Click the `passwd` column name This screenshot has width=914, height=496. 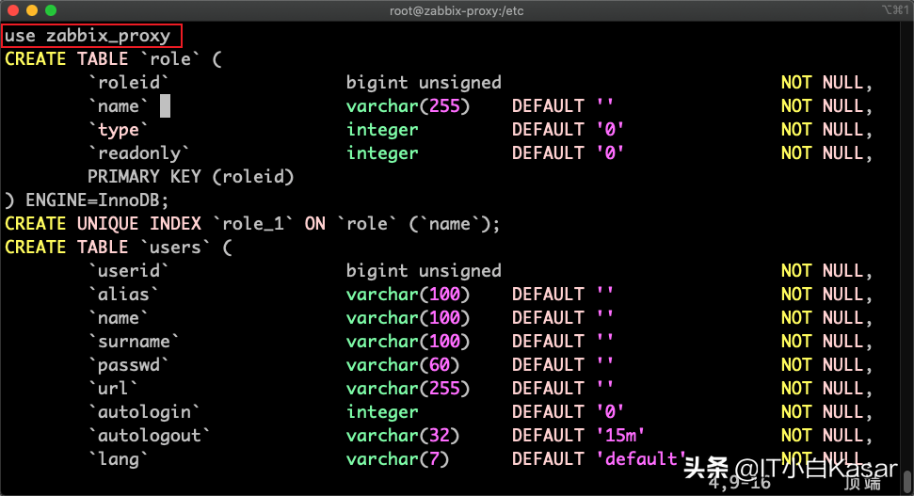coord(129,365)
